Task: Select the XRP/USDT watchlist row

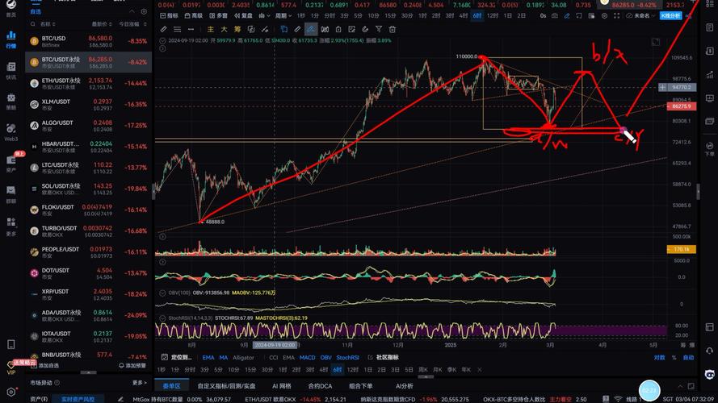Action: pos(88,294)
